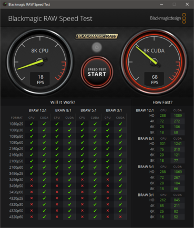Click the FORMAT column label
The image size is (194, 228).
17,118
